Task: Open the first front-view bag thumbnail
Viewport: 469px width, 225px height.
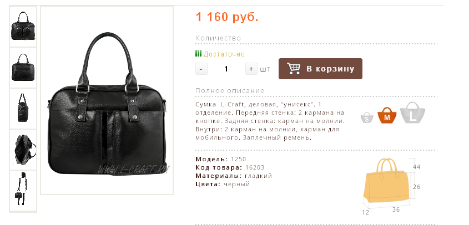Action: click(x=23, y=26)
